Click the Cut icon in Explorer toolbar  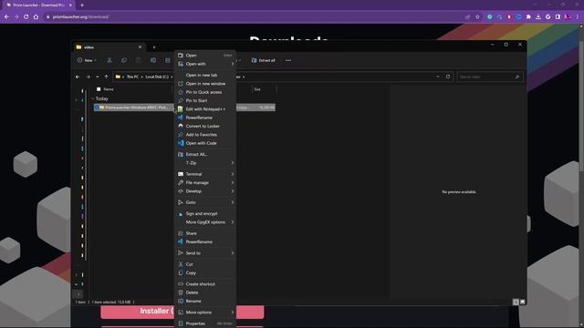click(x=109, y=60)
